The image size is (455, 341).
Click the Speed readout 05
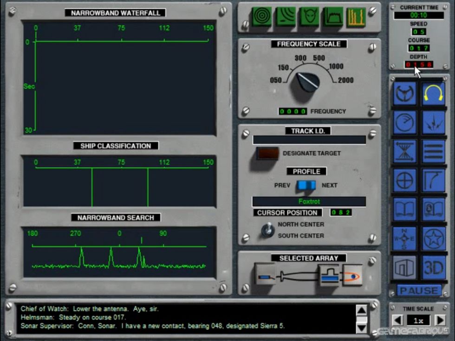click(x=419, y=32)
